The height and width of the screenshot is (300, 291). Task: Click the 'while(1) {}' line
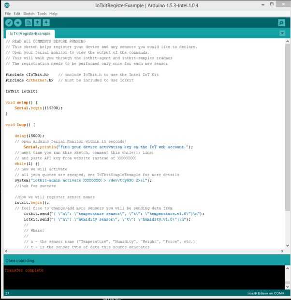pyautogui.click(x=27, y=164)
